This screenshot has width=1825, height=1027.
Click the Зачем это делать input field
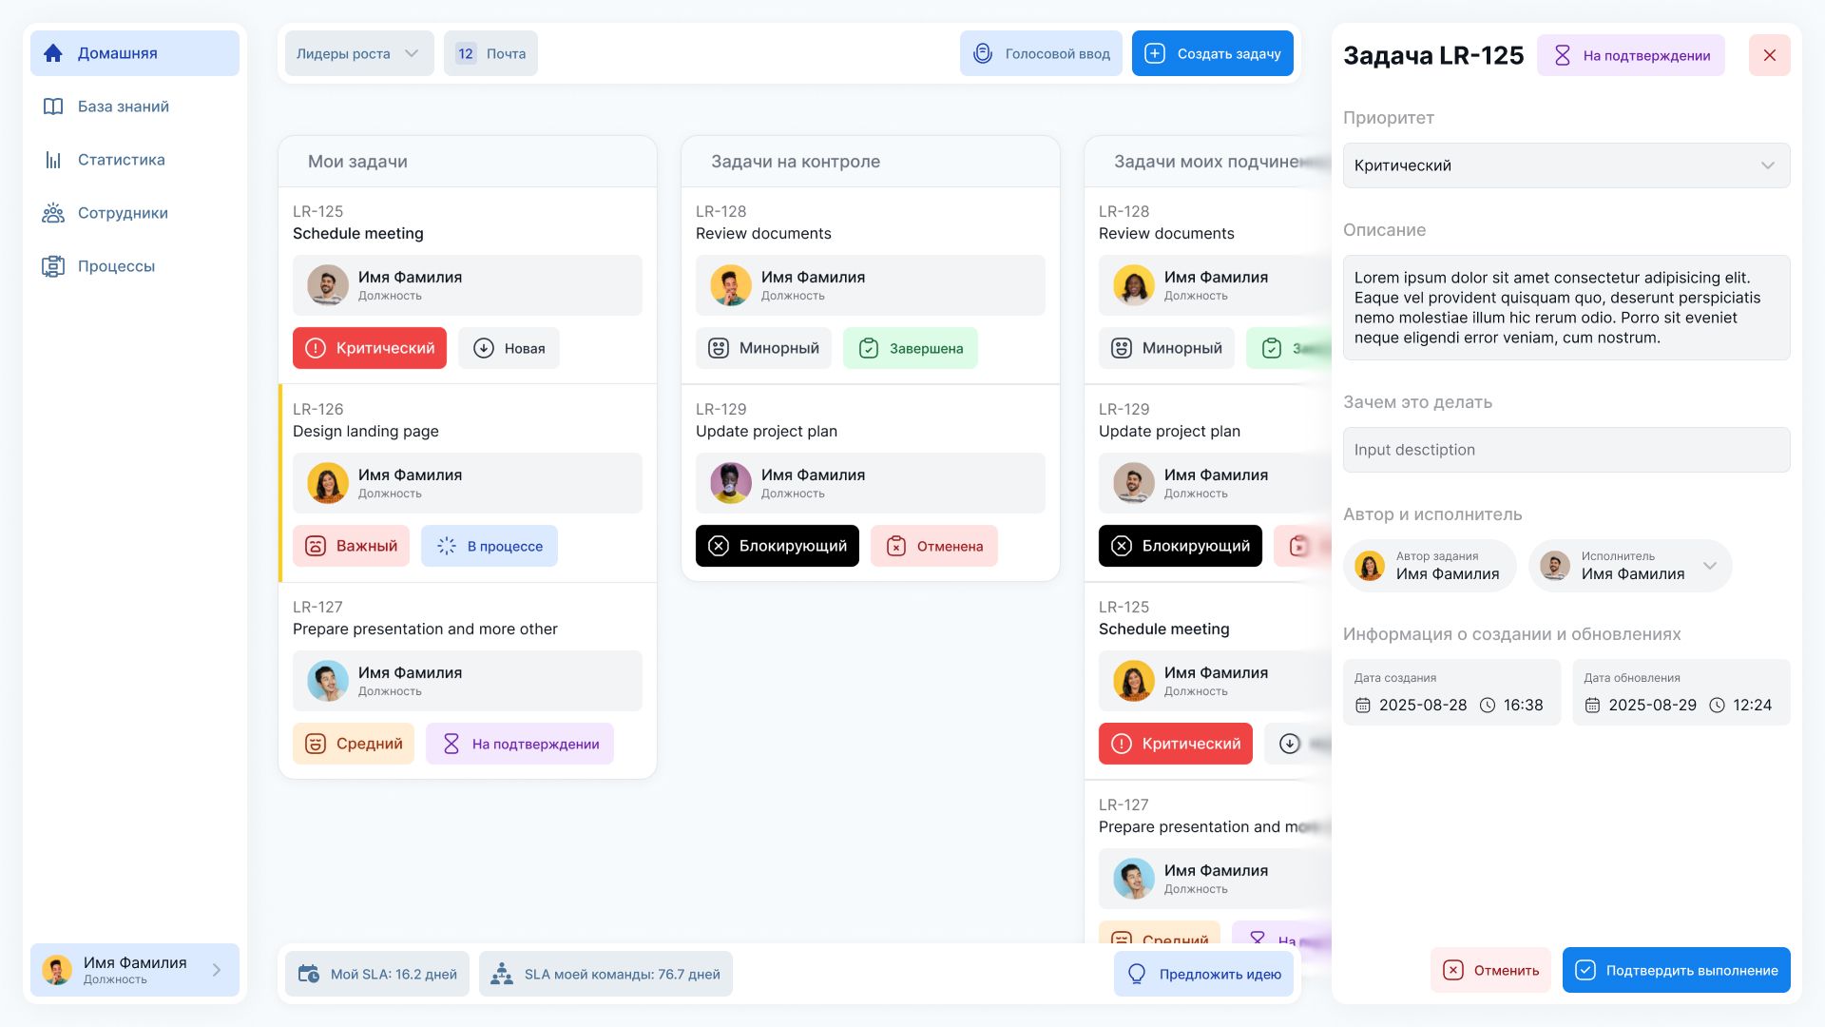1566,450
